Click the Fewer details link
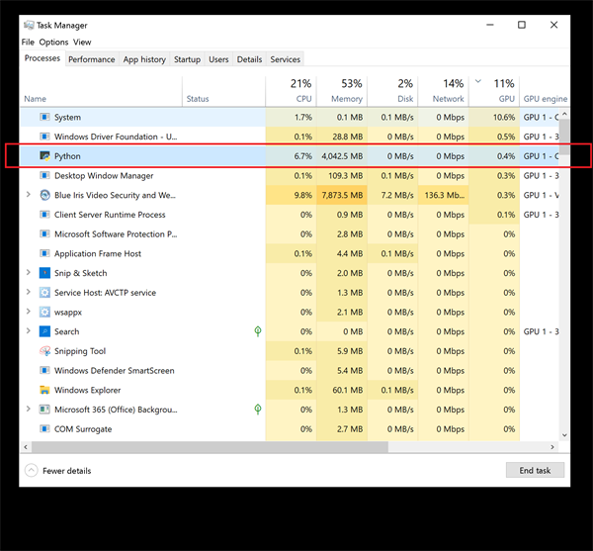This screenshot has width=593, height=551. pyautogui.click(x=67, y=471)
